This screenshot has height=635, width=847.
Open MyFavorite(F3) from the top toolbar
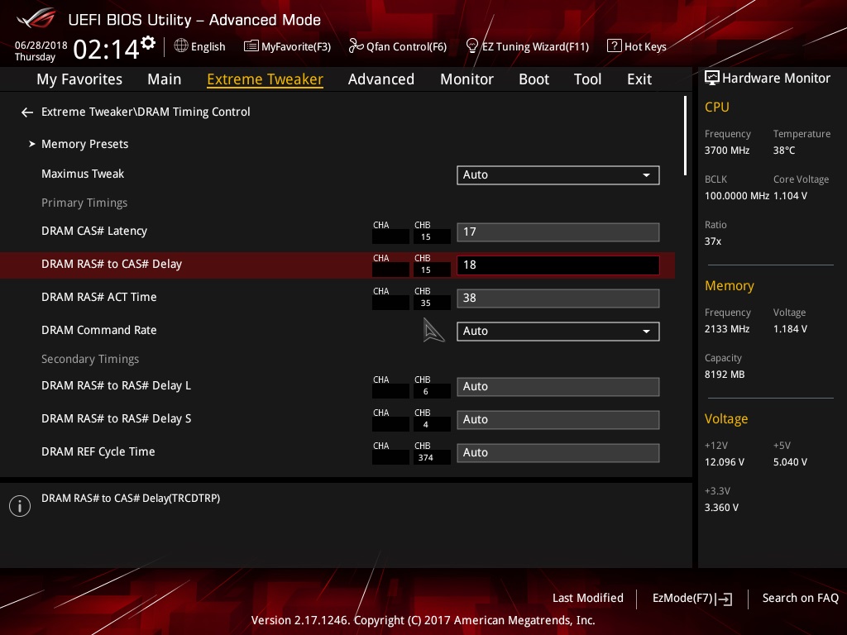point(287,46)
